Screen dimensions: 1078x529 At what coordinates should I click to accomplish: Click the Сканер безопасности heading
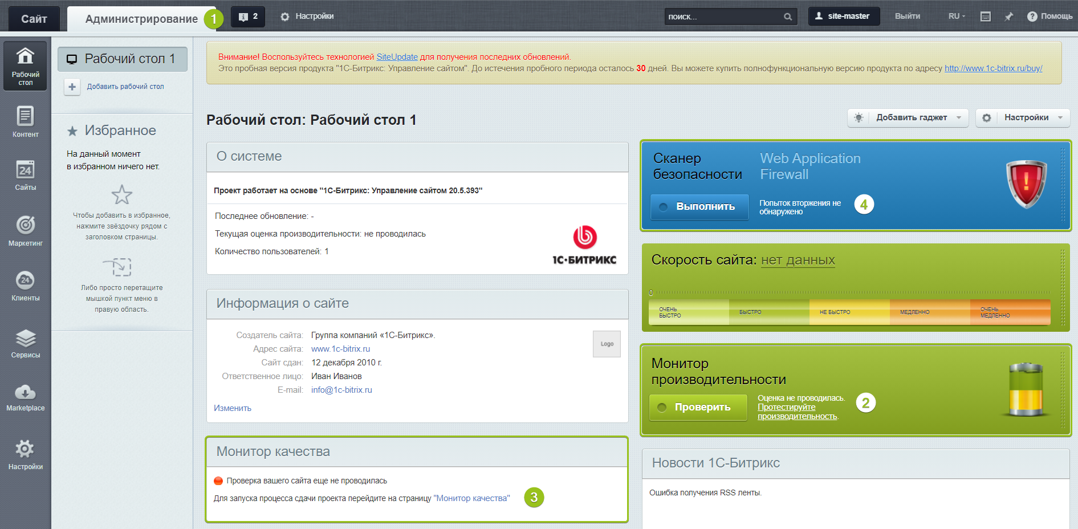[698, 166]
